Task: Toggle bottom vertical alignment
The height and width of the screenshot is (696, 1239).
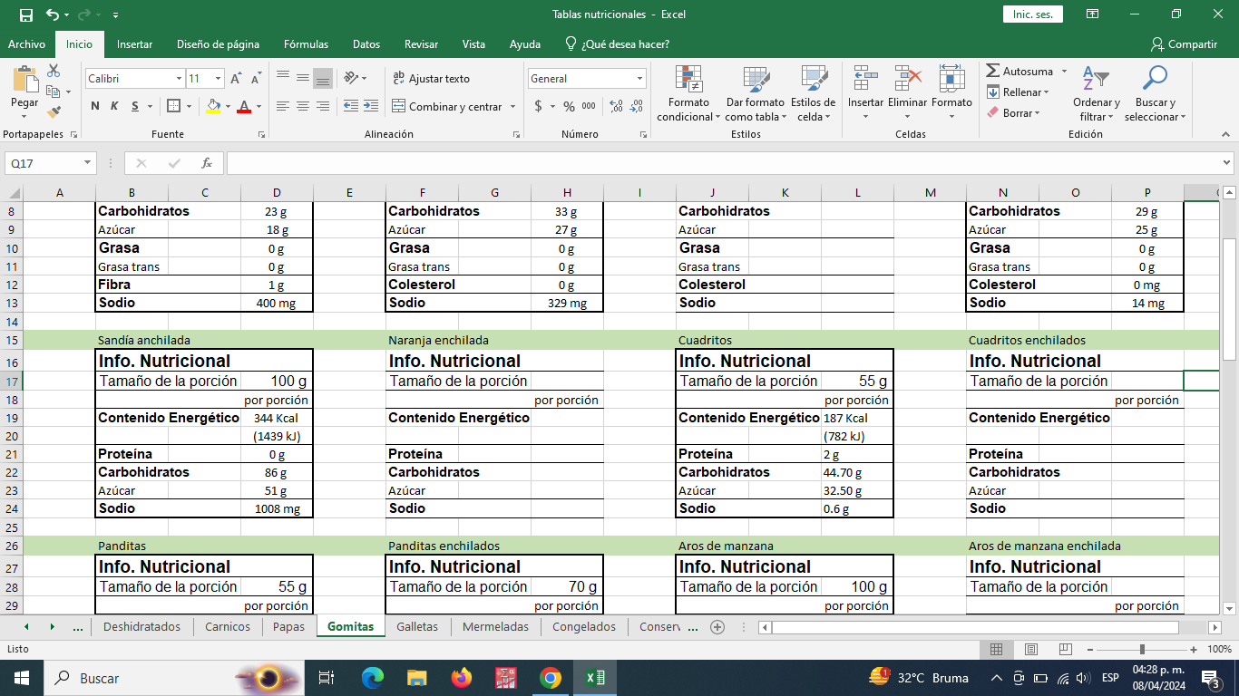Action: (322, 79)
